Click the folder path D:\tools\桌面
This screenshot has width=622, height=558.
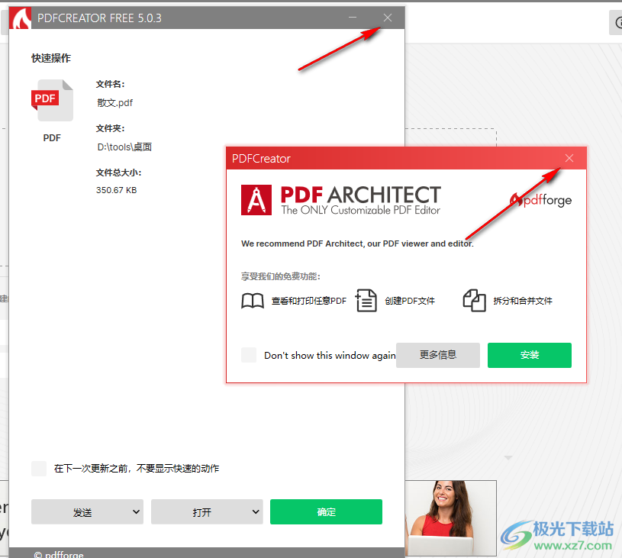tap(124, 147)
